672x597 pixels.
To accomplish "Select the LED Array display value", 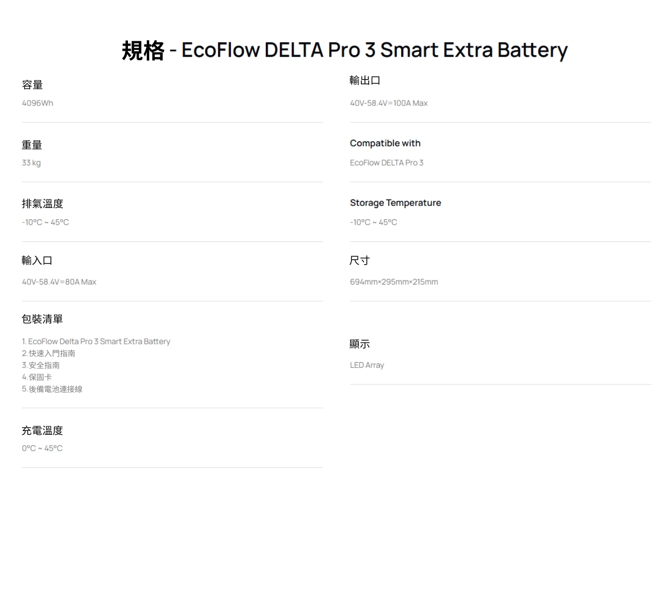I will pos(367,365).
